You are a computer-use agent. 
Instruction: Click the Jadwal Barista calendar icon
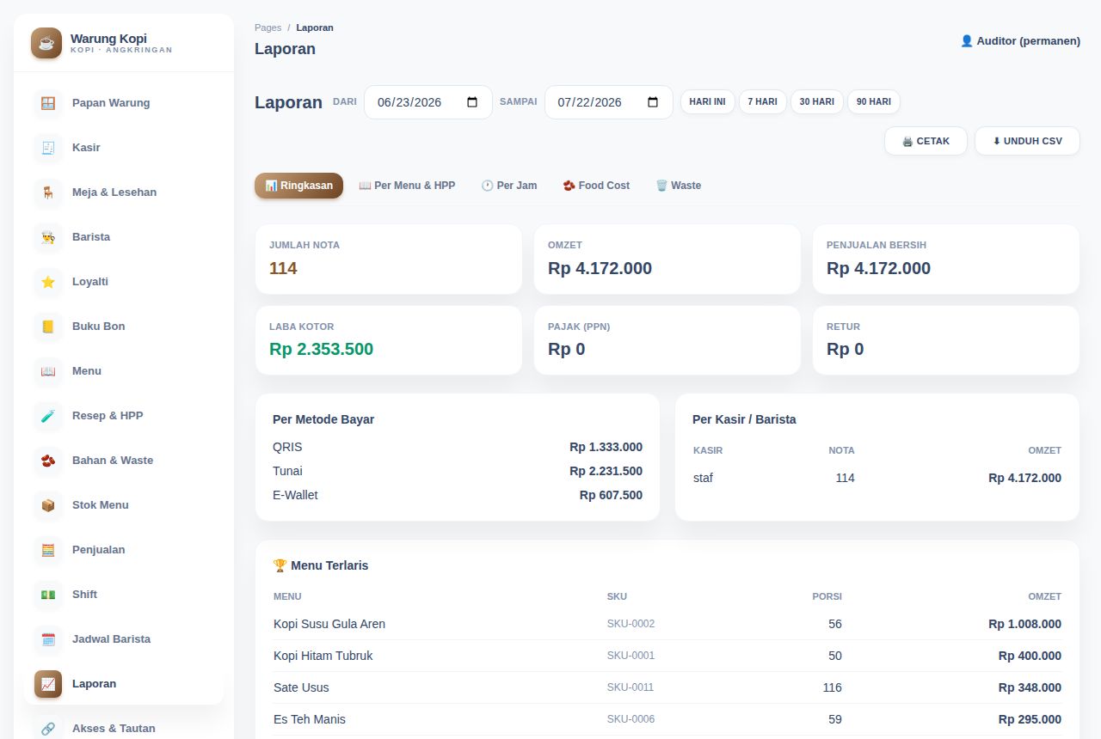[x=48, y=639]
